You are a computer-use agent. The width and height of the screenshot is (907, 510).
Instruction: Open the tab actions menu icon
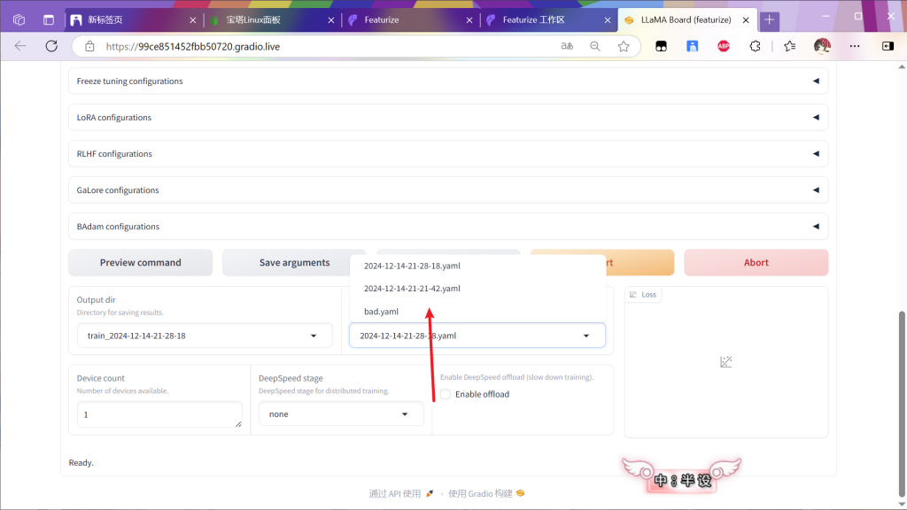click(49, 19)
